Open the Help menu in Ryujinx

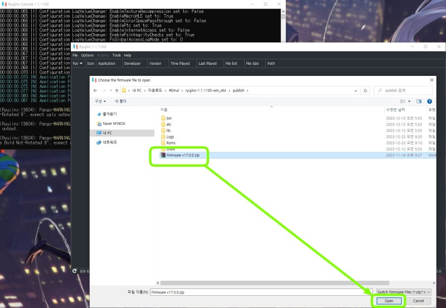click(128, 55)
